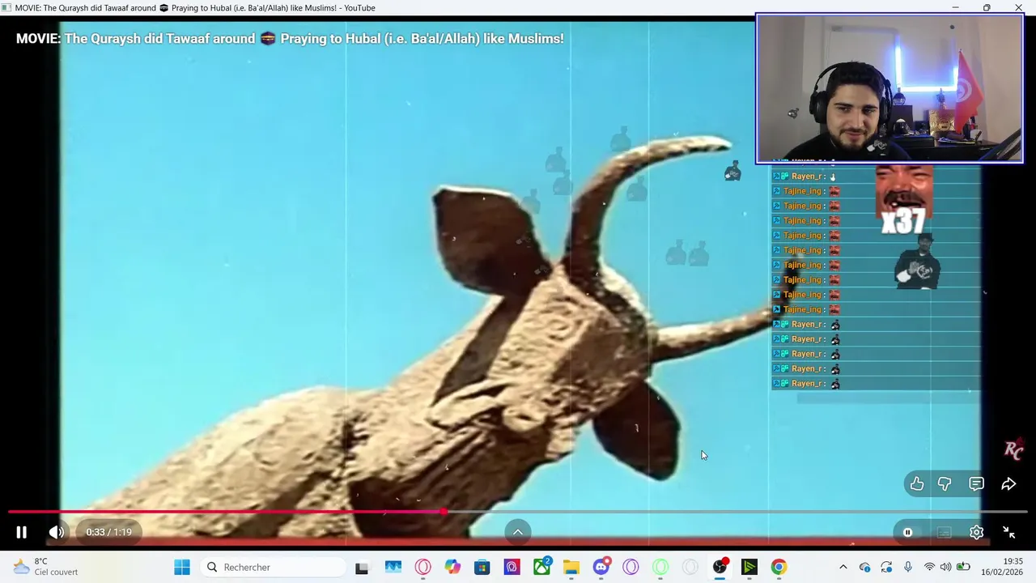Image resolution: width=1036 pixels, height=583 pixels.
Task: Toggle the autoplay switch
Action: tap(907, 532)
